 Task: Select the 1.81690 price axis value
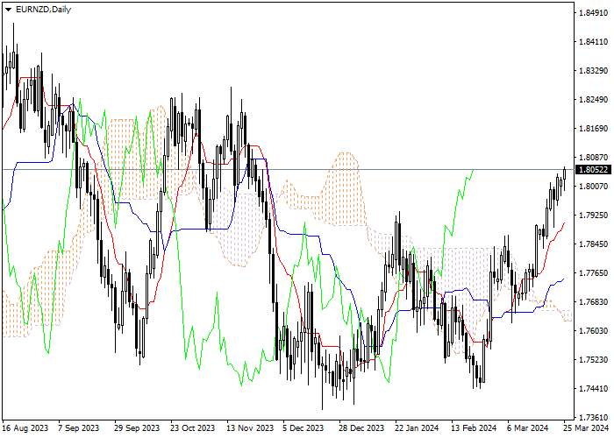point(594,128)
